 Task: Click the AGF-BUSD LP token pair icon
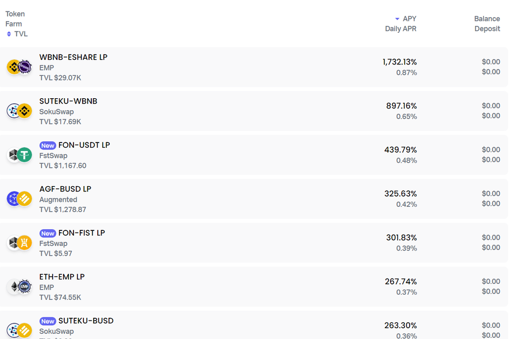19,199
